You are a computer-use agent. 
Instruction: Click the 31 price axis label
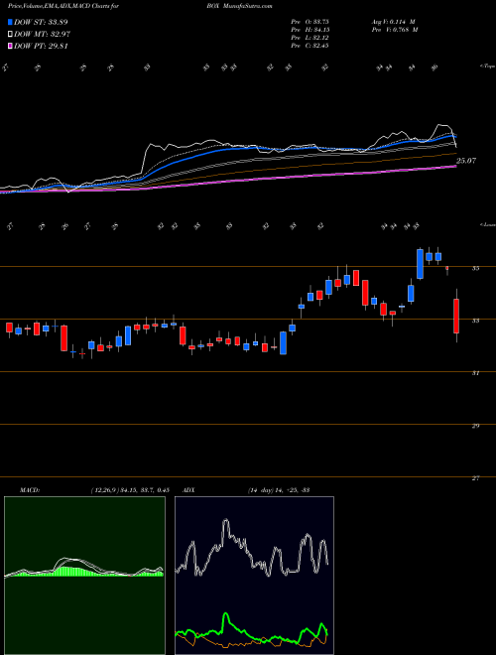(x=475, y=373)
